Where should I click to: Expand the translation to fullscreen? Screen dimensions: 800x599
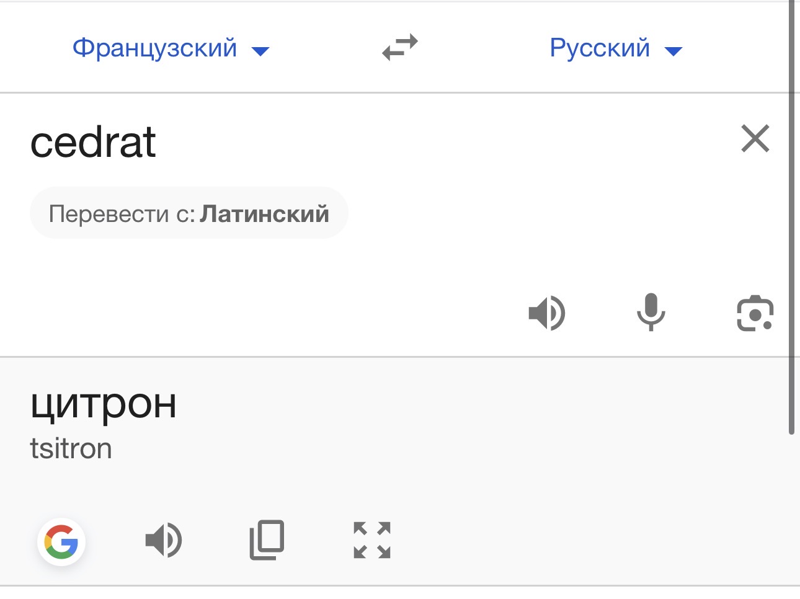click(x=372, y=539)
